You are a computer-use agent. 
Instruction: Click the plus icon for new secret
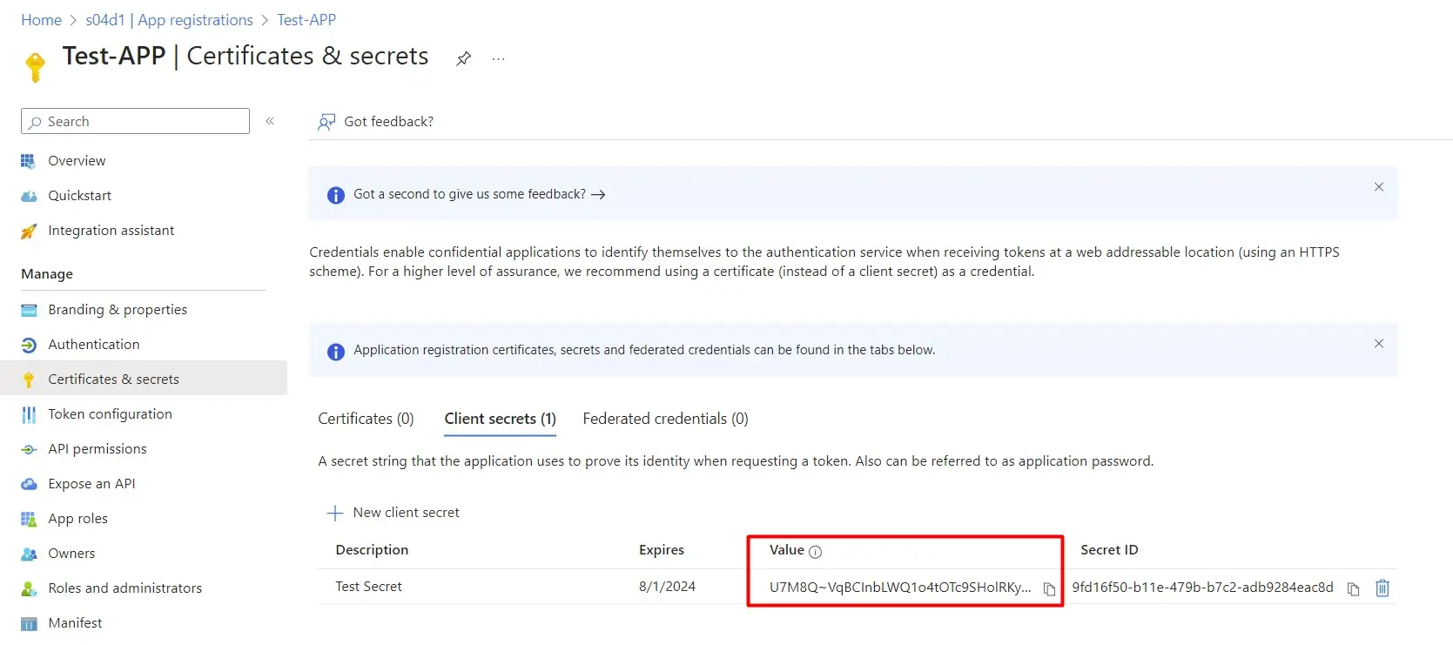335,513
